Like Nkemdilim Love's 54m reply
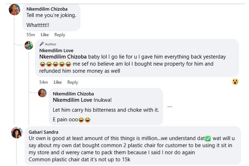Image resolution: width=249 pixels, height=166 pixels. click(x=58, y=82)
